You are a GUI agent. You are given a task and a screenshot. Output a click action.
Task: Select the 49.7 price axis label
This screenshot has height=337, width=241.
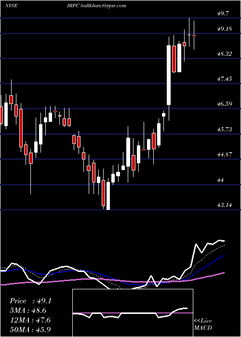(x=223, y=13)
